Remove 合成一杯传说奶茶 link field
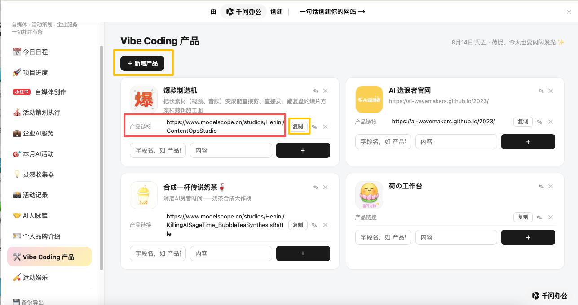Screen dimensions: 578x305 coord(326,225)
